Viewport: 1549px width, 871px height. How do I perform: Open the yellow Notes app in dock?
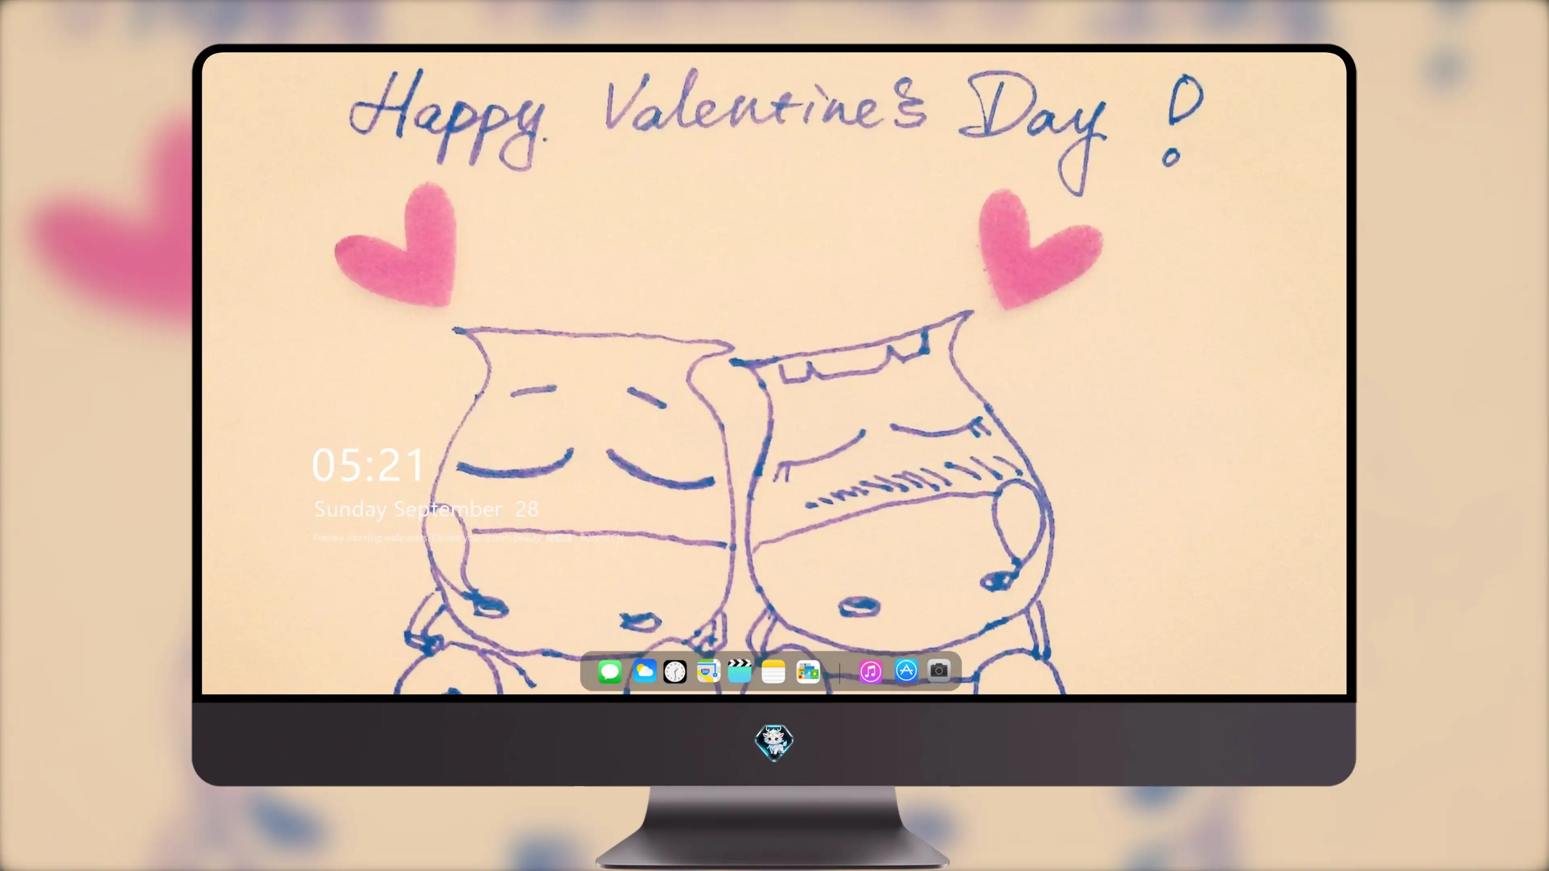[773, 671]
